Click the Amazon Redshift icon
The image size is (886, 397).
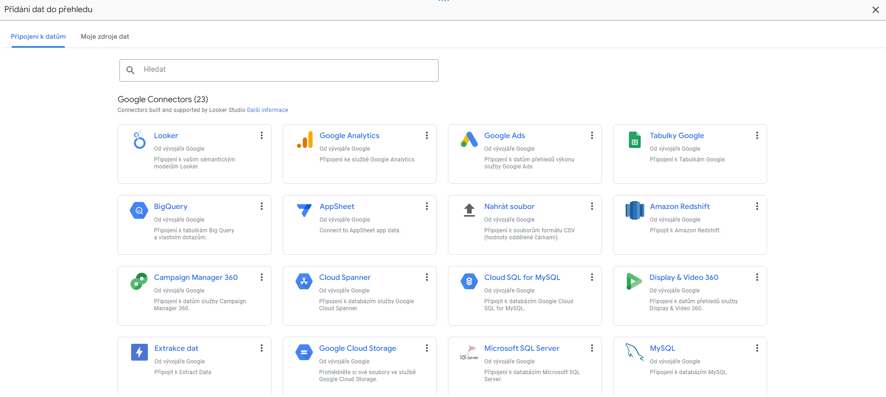(635, 210)
